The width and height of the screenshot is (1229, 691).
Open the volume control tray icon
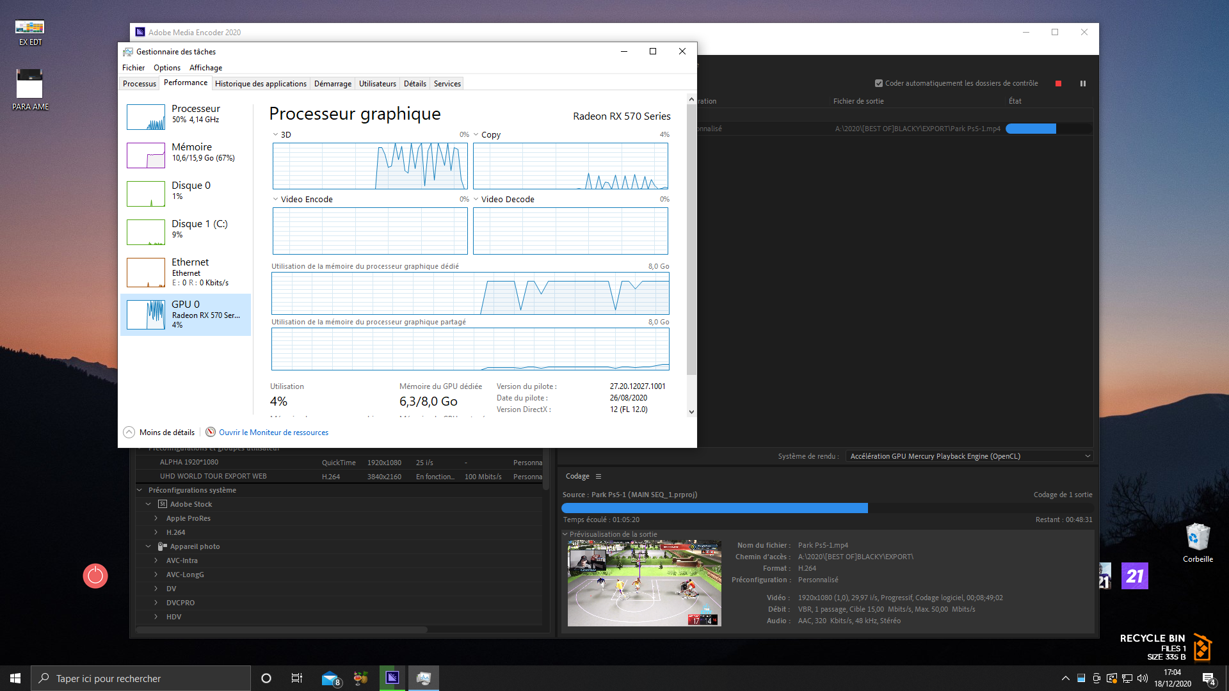1143,678
